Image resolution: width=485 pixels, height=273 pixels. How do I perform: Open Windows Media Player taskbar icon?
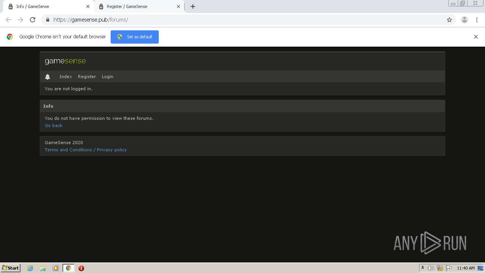pyautogui.click(x=56, y=268)
